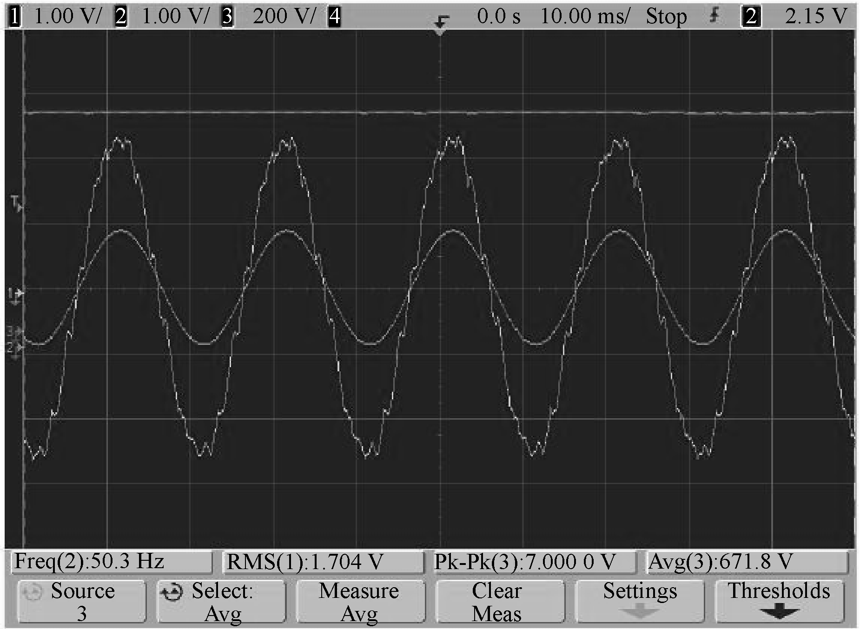Open the Settings softkey menu
The height and width of the screenshot is (629, 860).
(x=640, y=602)
